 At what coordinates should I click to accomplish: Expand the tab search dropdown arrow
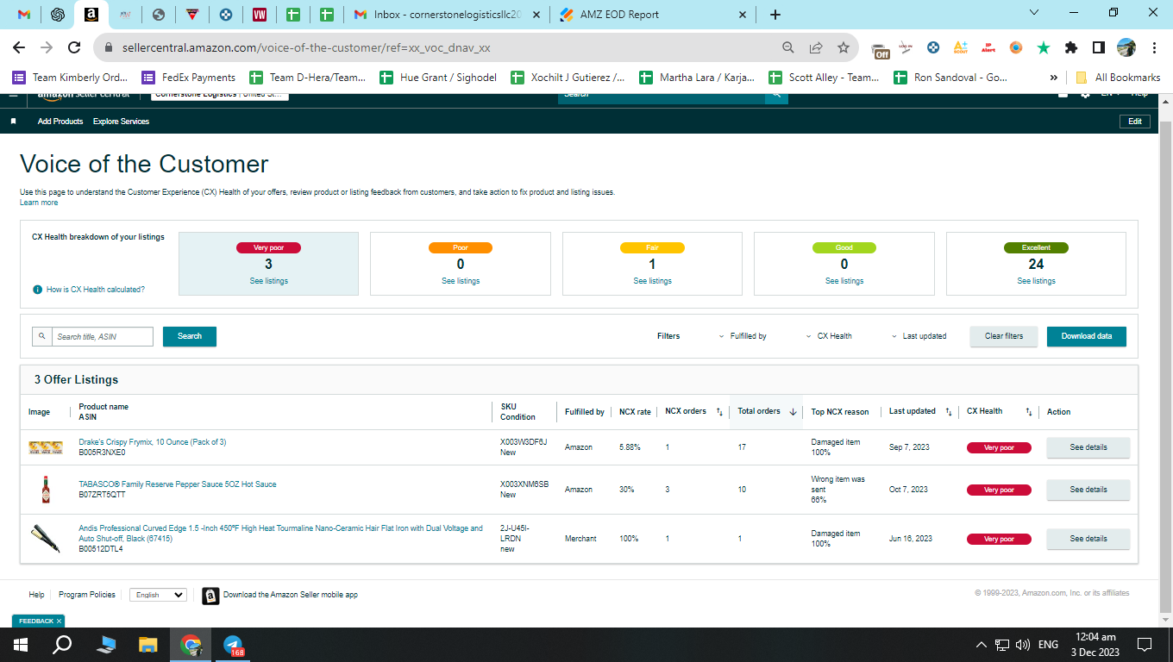[x=1035, y=12]
